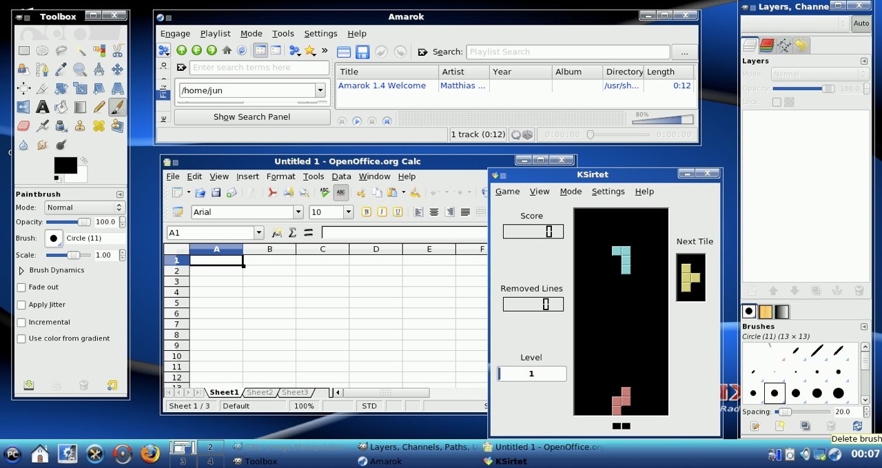Open the paintbrush Mode dropdown

coord(84,207)
